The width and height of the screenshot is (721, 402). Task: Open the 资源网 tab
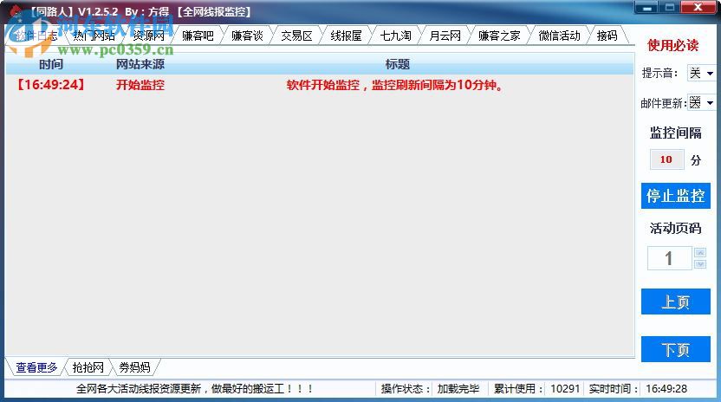point(148,36)
